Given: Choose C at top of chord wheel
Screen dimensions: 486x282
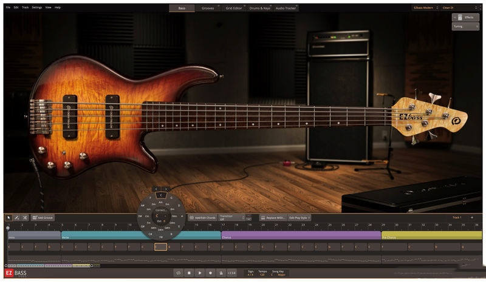Looking at the screenshot, I should click(x=161, y=195).
